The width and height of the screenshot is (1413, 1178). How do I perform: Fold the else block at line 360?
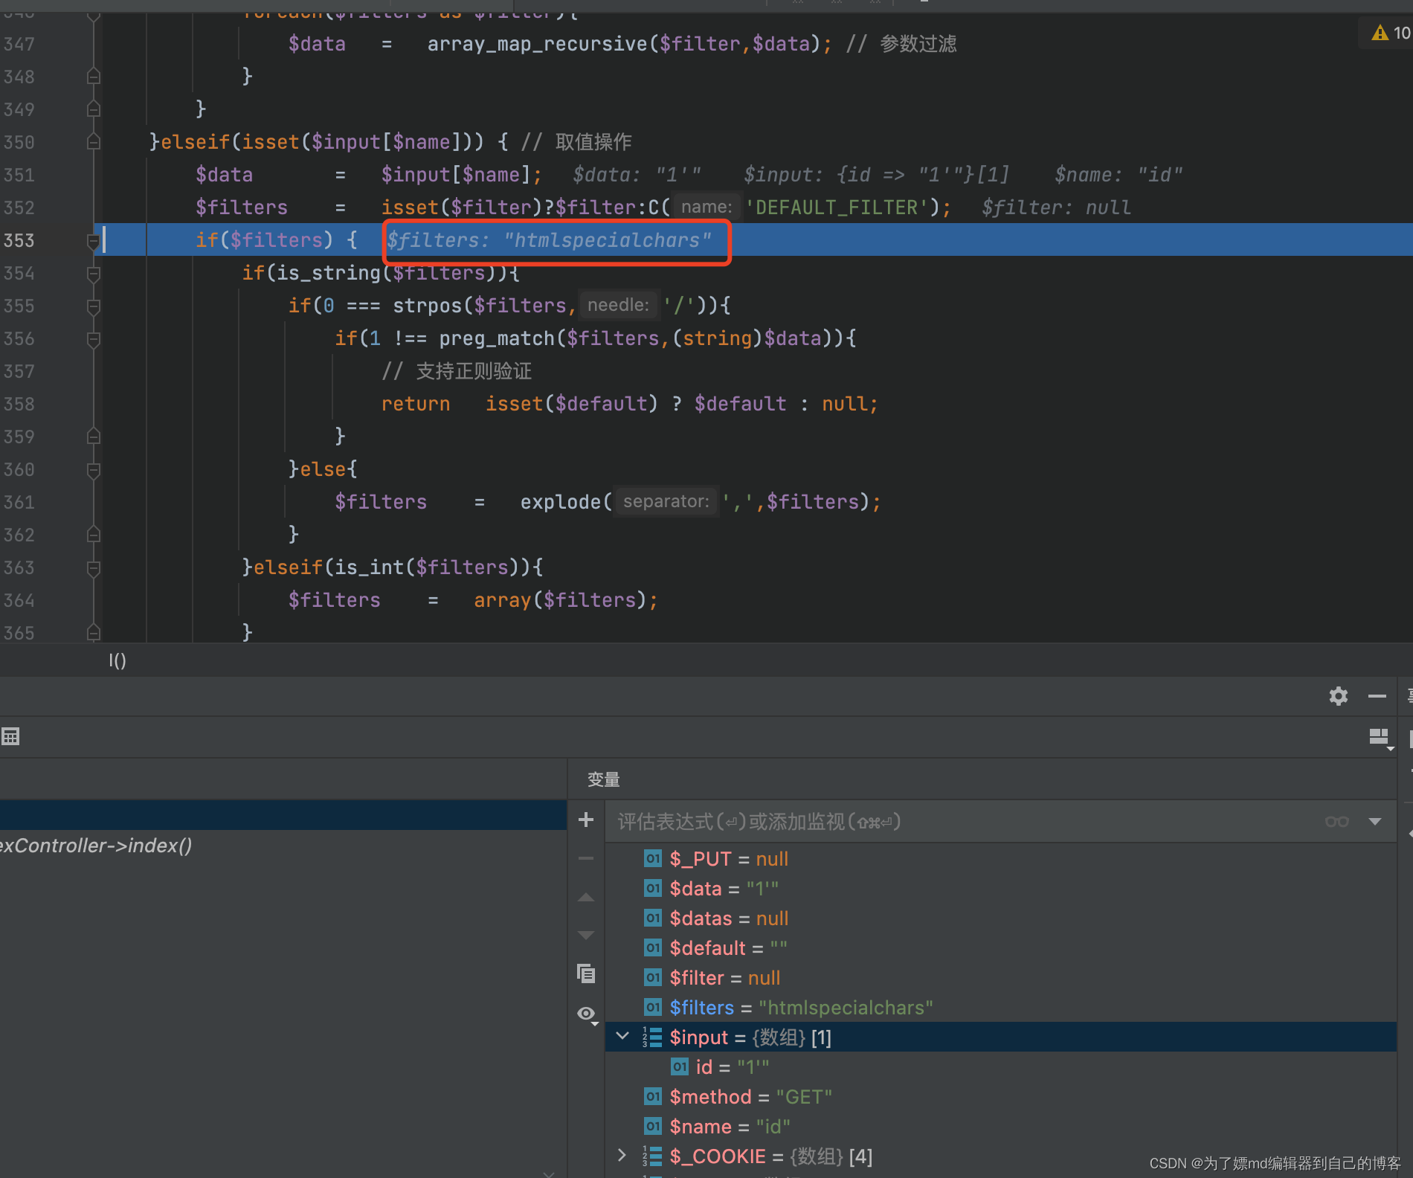[x=94, y=470]
